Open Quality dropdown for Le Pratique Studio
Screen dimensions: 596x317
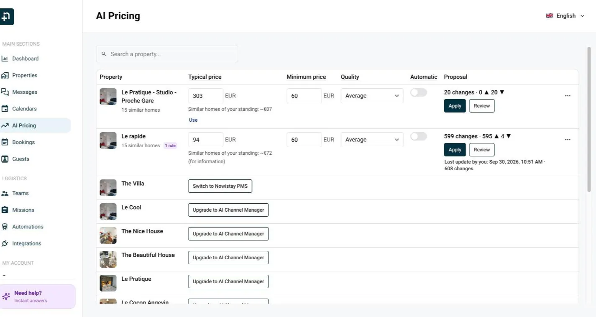click(x=372, y=96)
